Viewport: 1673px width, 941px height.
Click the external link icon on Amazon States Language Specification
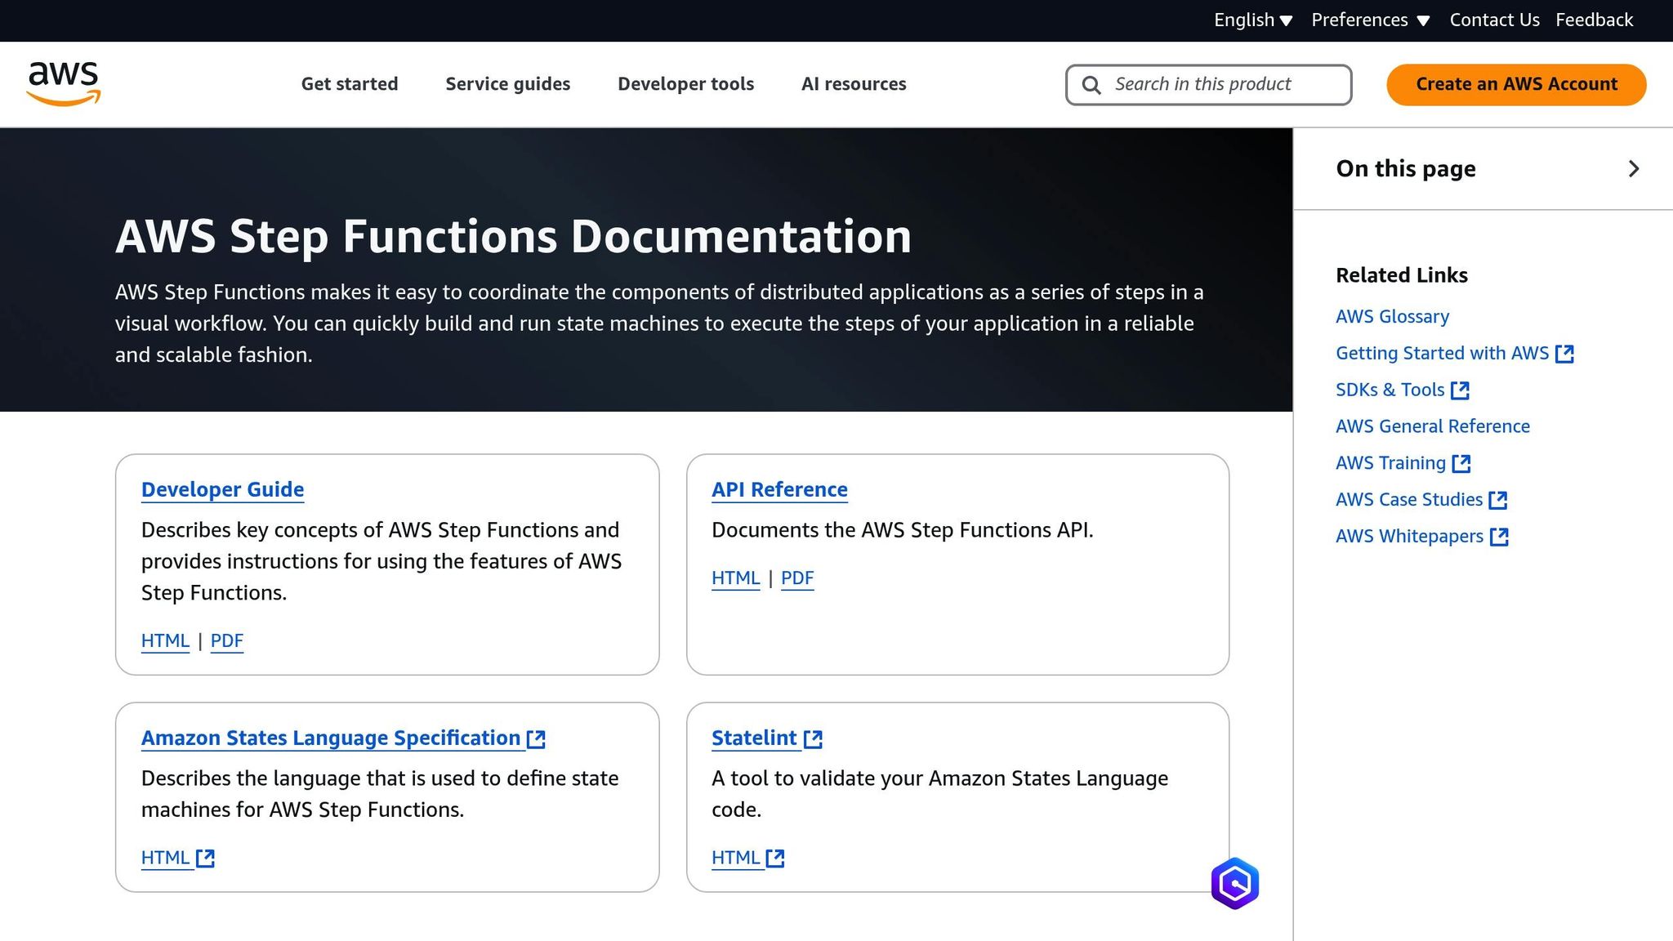(x=537, y=738)
